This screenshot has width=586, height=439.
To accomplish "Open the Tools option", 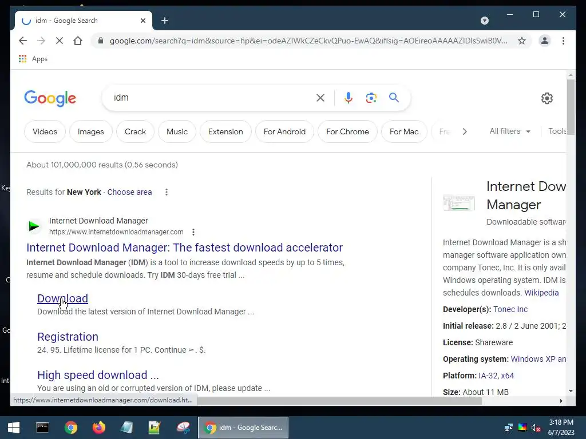I will pyautogui.click(x=557, y=131).
